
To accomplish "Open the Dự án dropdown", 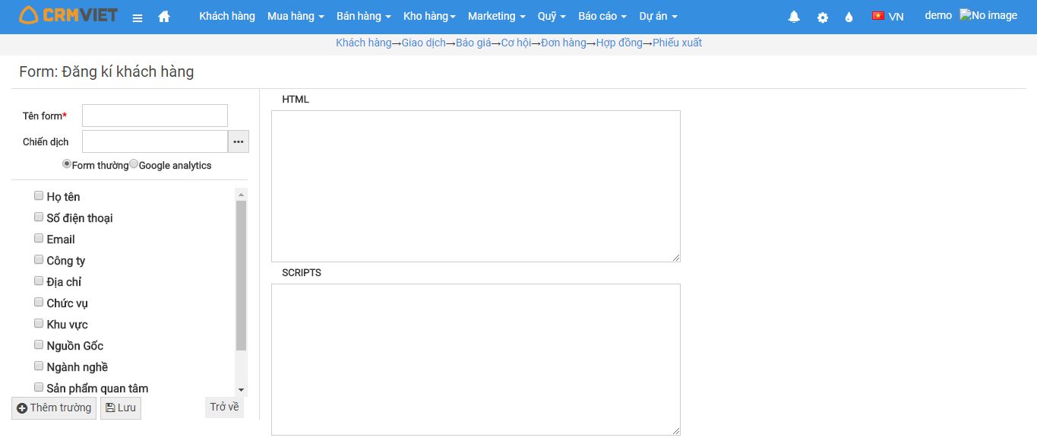I will click(x=658, y=16).
